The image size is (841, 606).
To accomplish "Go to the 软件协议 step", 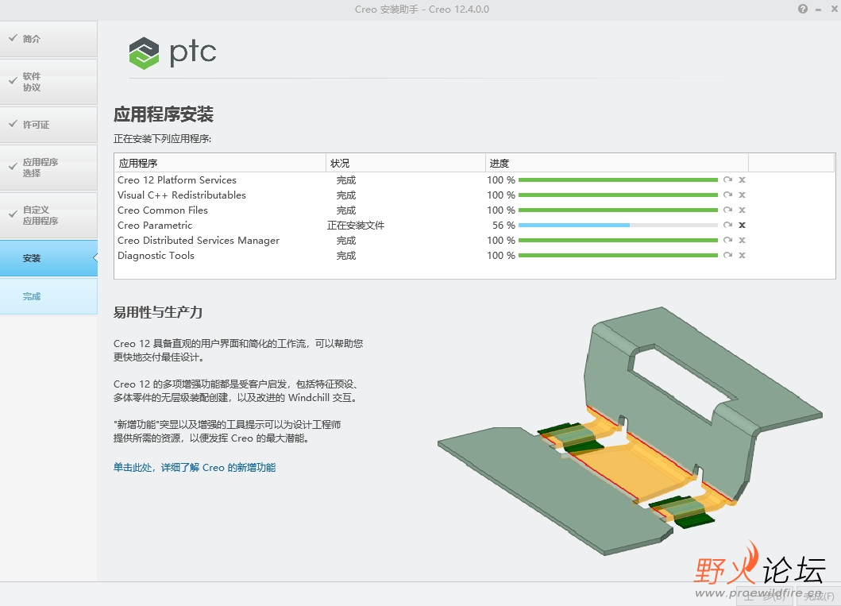I will pos(48,82).
